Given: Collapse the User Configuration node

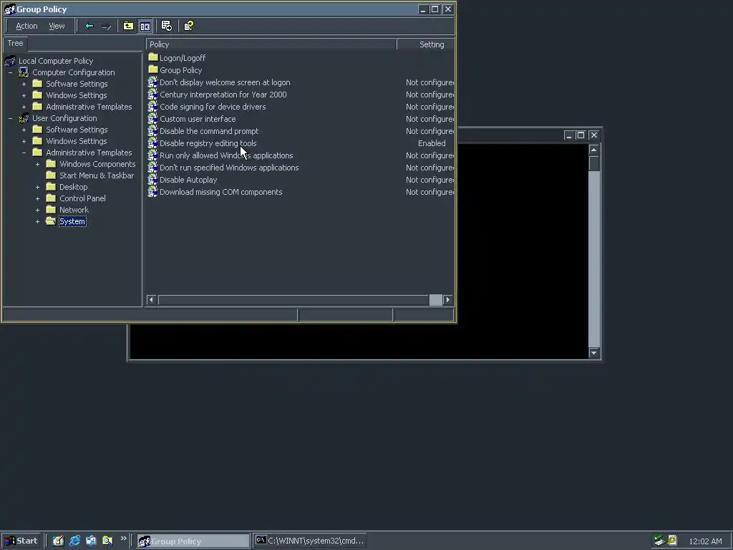Looking at the screenshot, I should click(10, 118).
